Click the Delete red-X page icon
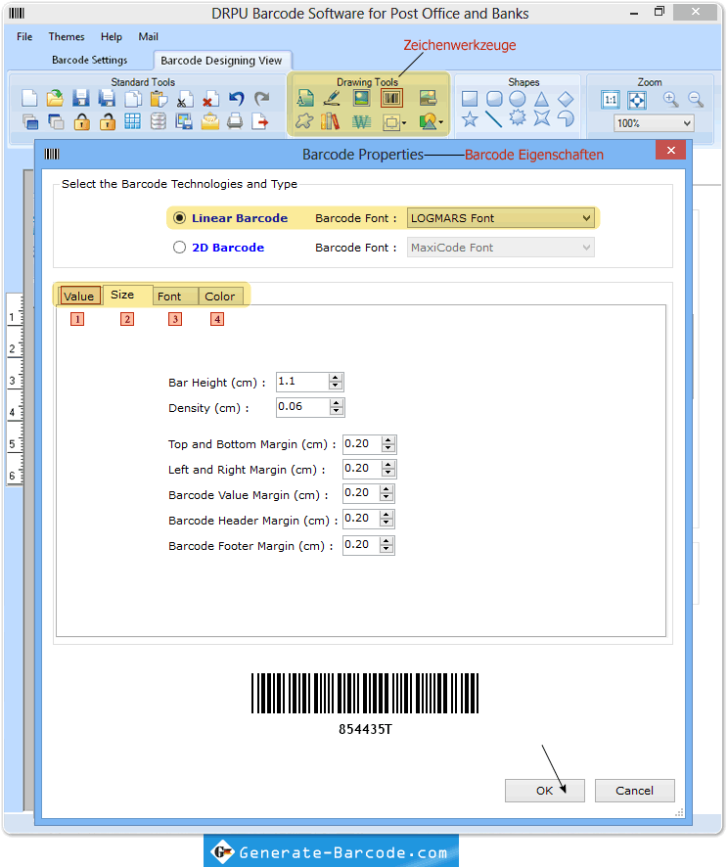This screenshot has height=867, width=728. 210,100
